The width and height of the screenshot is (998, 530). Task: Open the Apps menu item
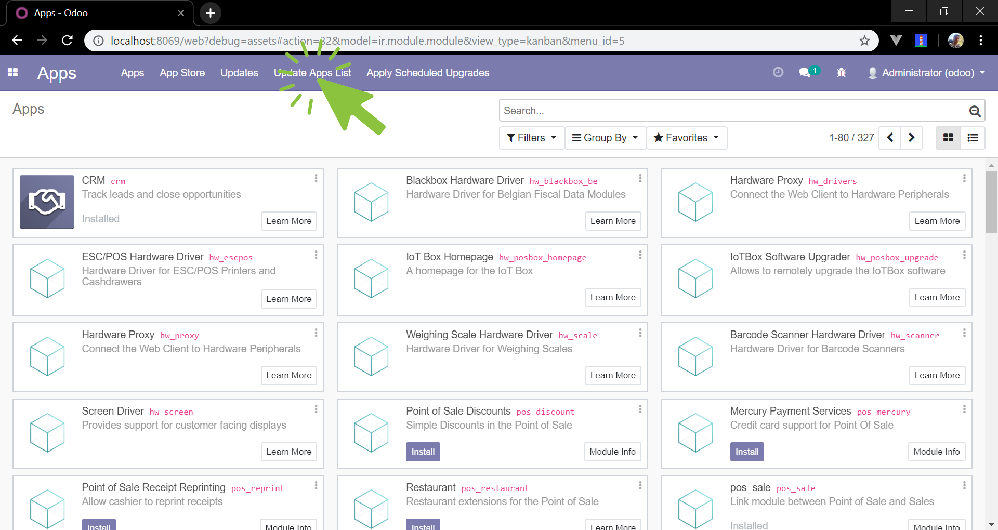tap(133, 73)
